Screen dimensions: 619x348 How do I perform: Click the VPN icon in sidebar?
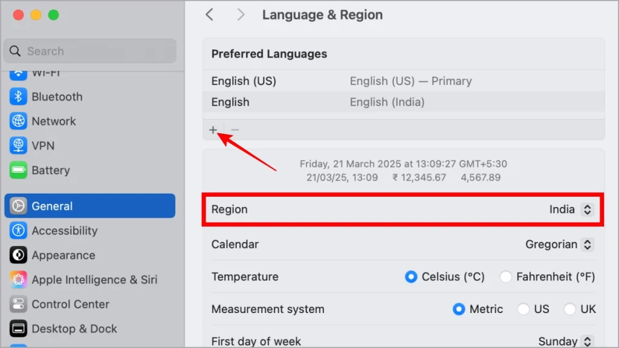(19, 146)
